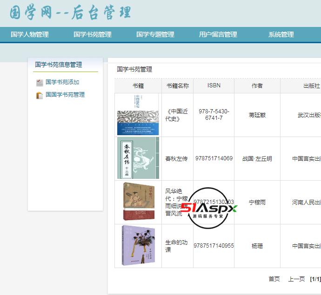Select the 《中国近代史》 title cell

point(178,115)
